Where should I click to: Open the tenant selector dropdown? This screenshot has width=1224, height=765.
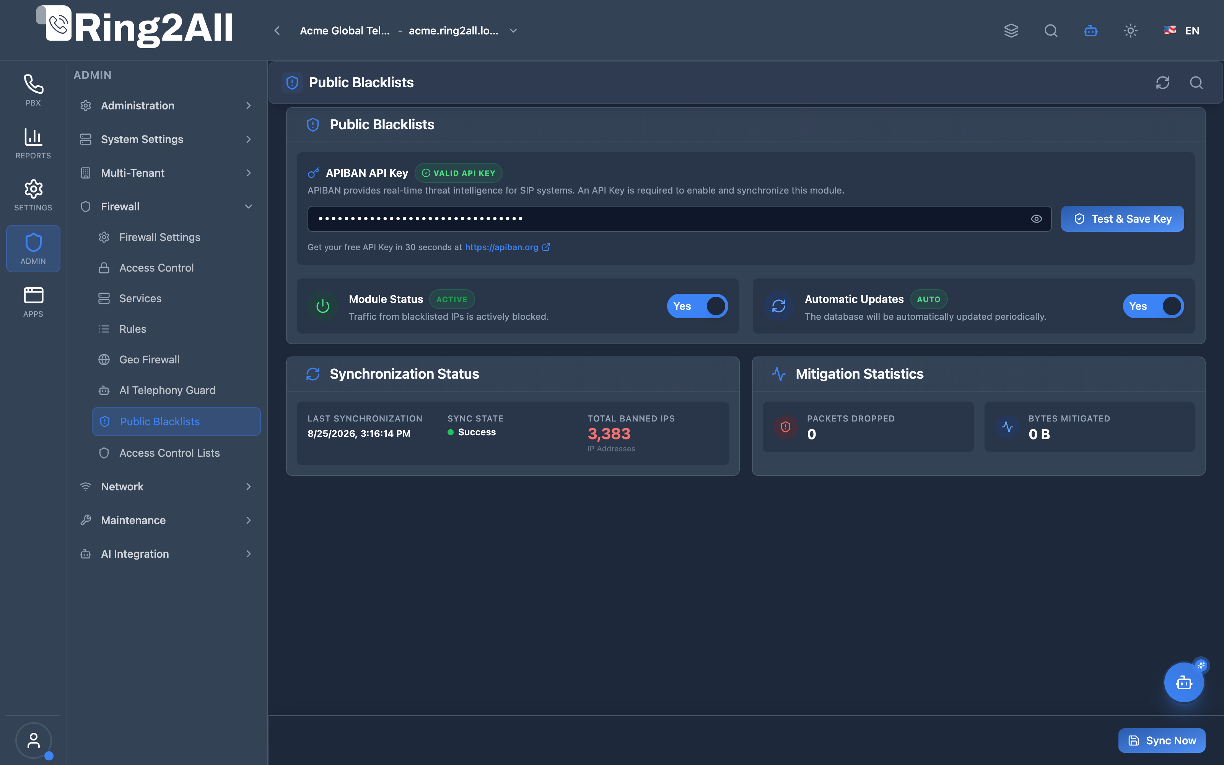409,30
